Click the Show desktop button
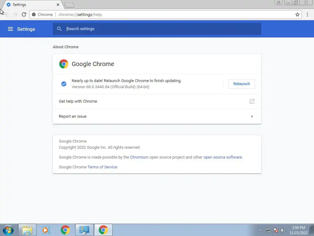The width and height of the screenshot is (314, 236). 312,230
